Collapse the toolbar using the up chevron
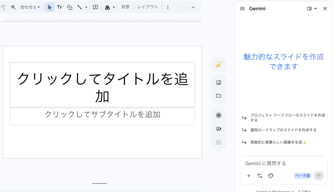333x192 pixels. pos(193,7)
